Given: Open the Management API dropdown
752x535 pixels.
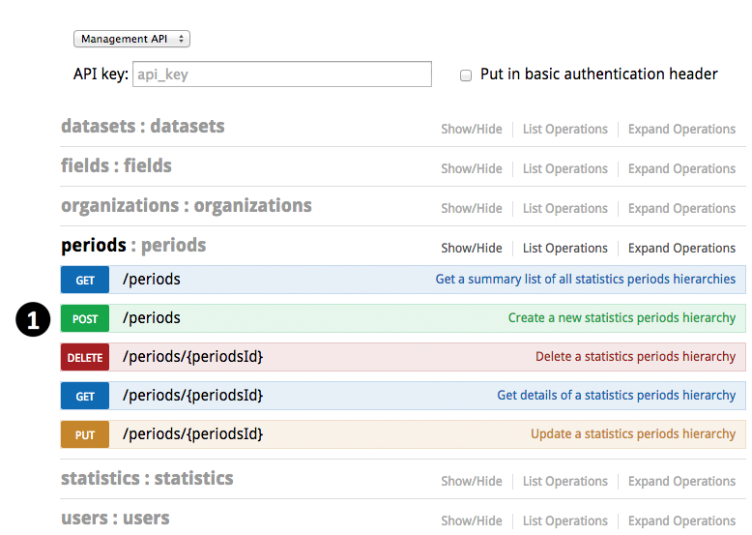Looking at the screenshot, I should point(131,39).
